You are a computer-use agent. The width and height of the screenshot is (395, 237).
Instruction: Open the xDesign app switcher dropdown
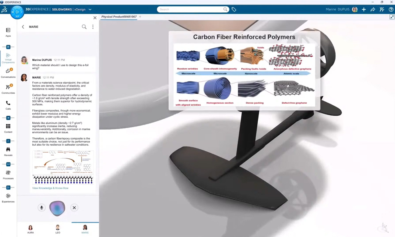pos(89,9)
